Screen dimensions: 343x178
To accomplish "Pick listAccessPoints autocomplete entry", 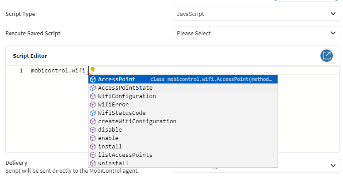I will tap(125, 155).
